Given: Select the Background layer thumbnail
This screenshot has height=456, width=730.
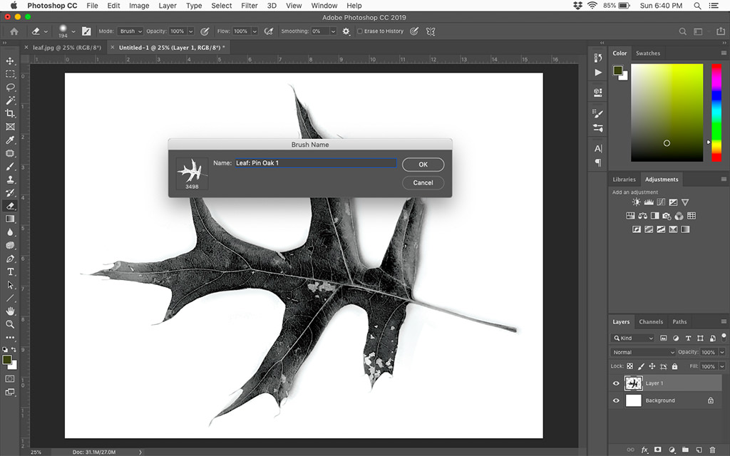Looking at the screenshot, I should coord(633,400).
